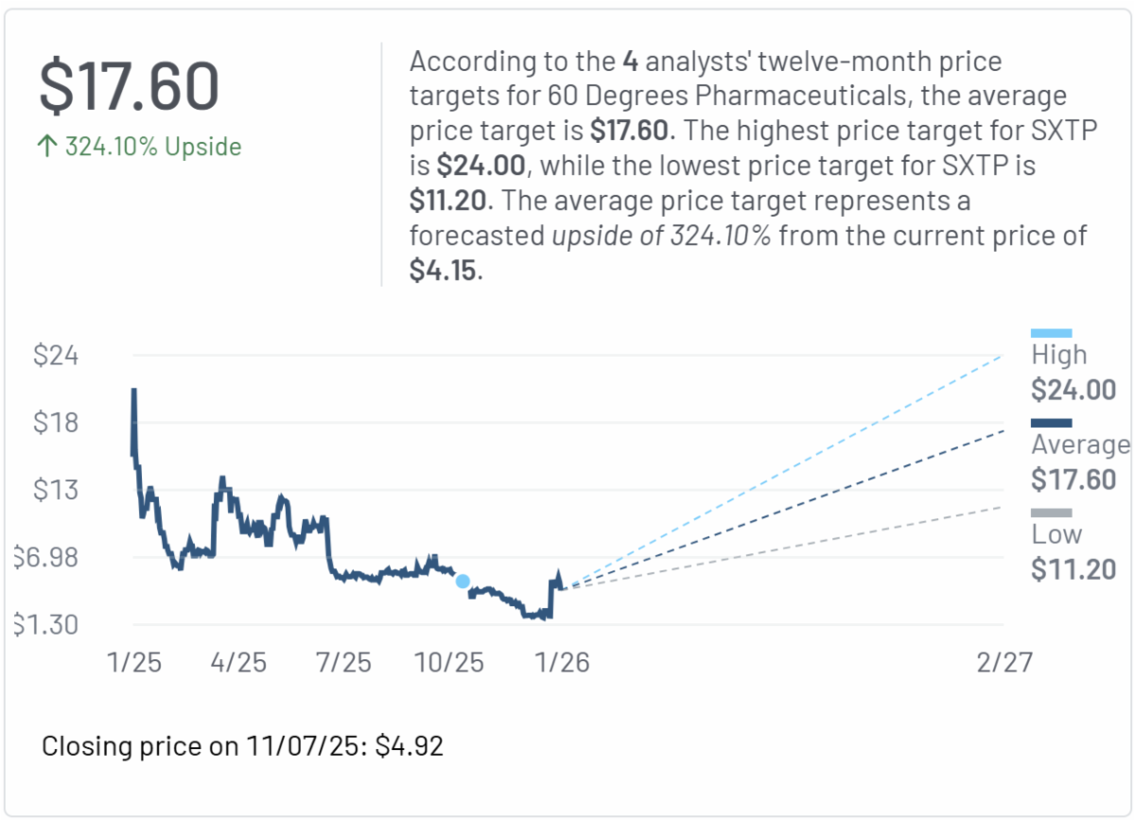Click the closing price on 11/07/25 text

pyautogui.click(x=242, y=746)
